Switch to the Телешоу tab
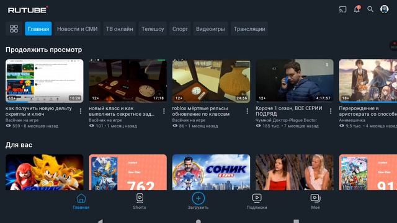This screenshot has height=223, width=397. coord(153,29)
